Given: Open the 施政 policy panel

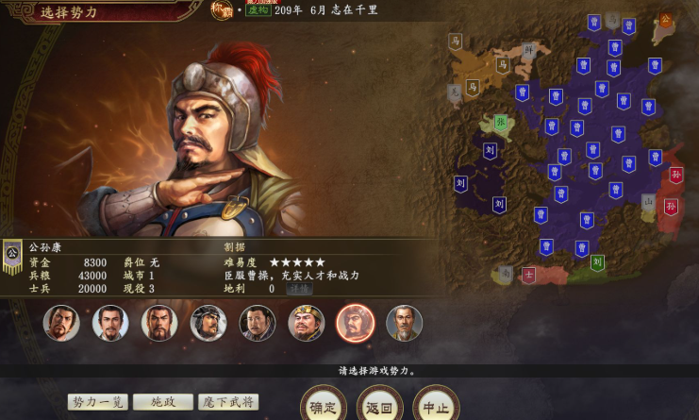Looking at the screenshot, I should pyautogui.click(x=163, y=402).
